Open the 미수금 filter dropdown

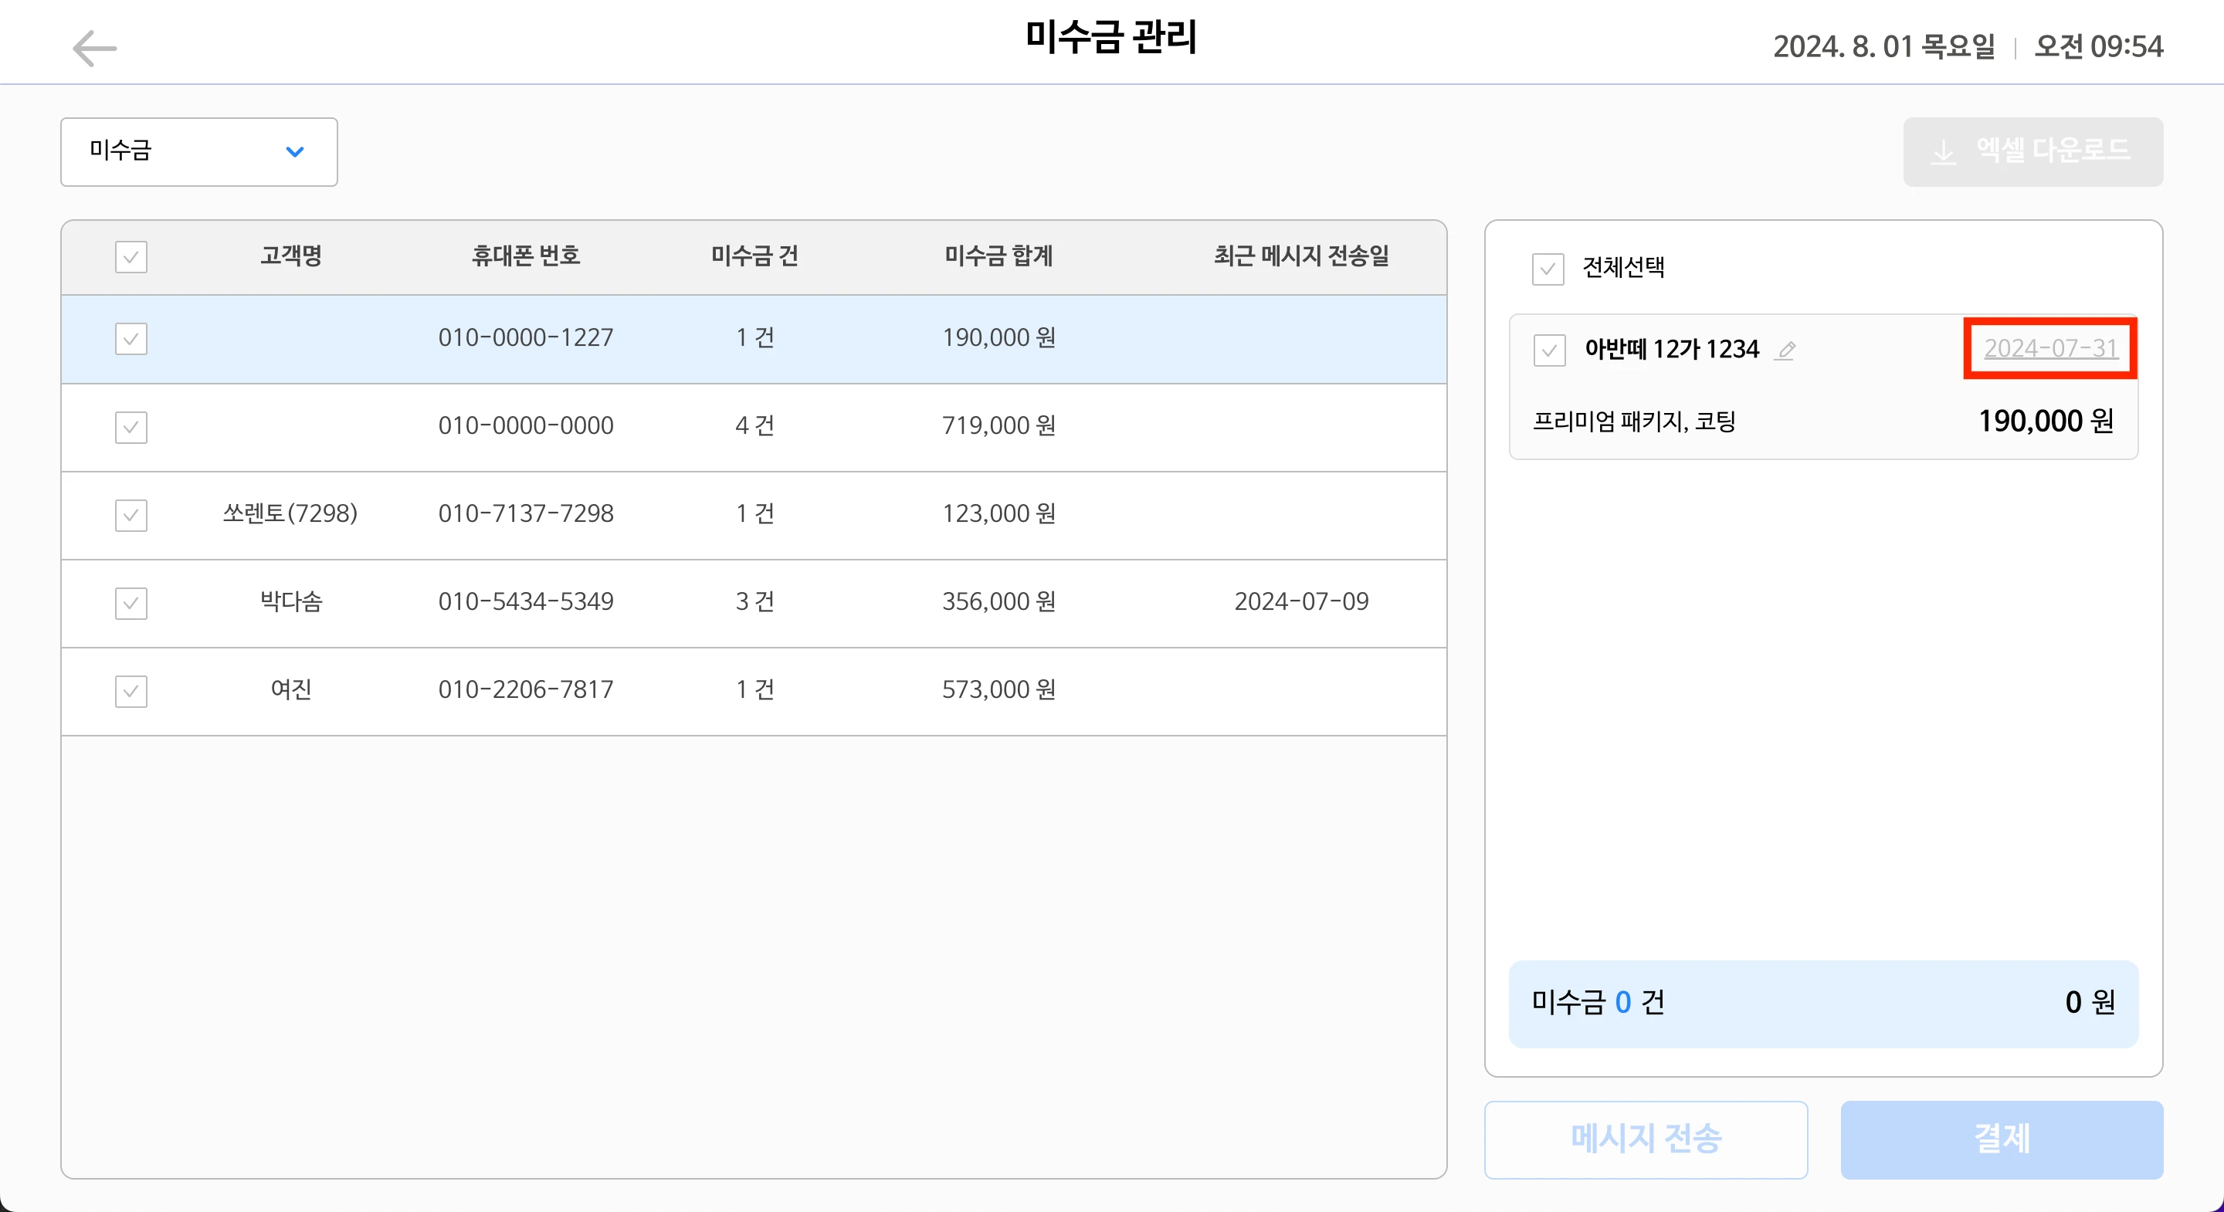198,152
